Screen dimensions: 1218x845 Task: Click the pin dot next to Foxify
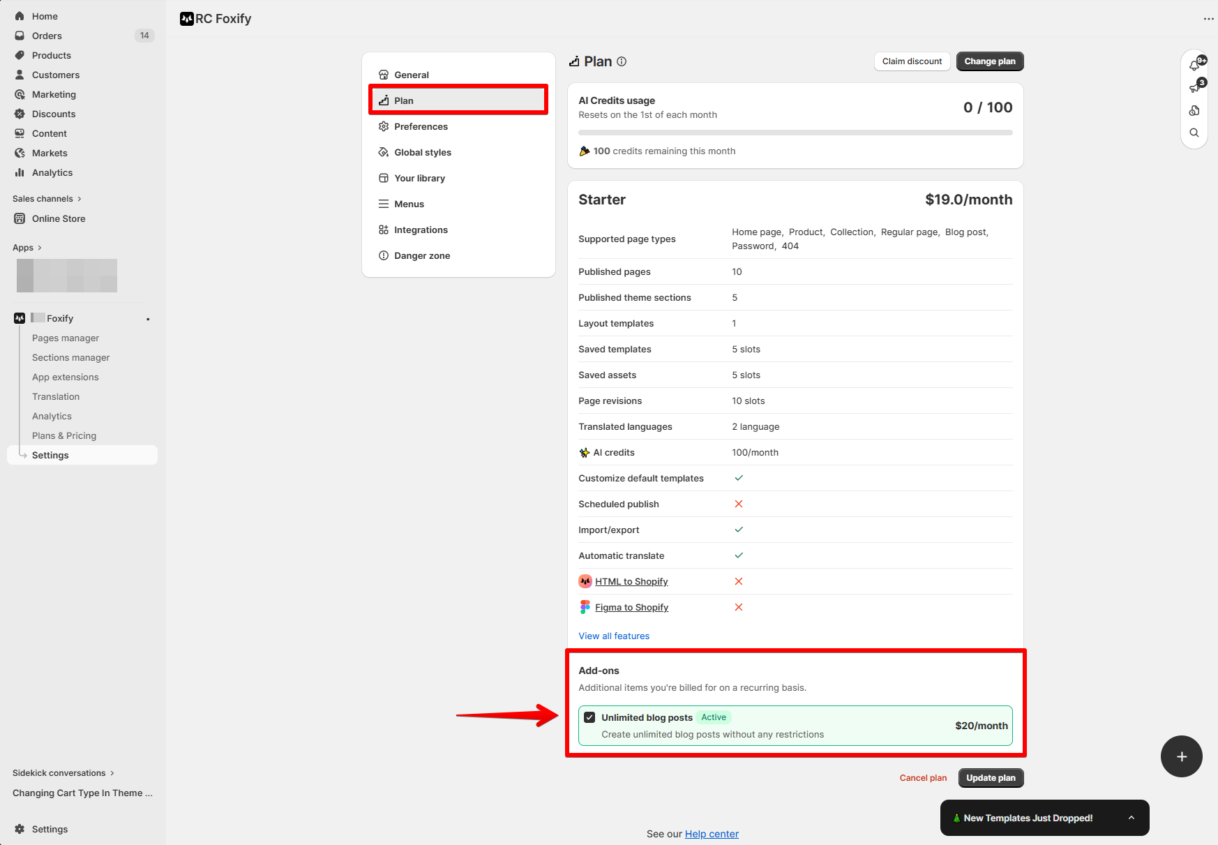coord(148,319)
